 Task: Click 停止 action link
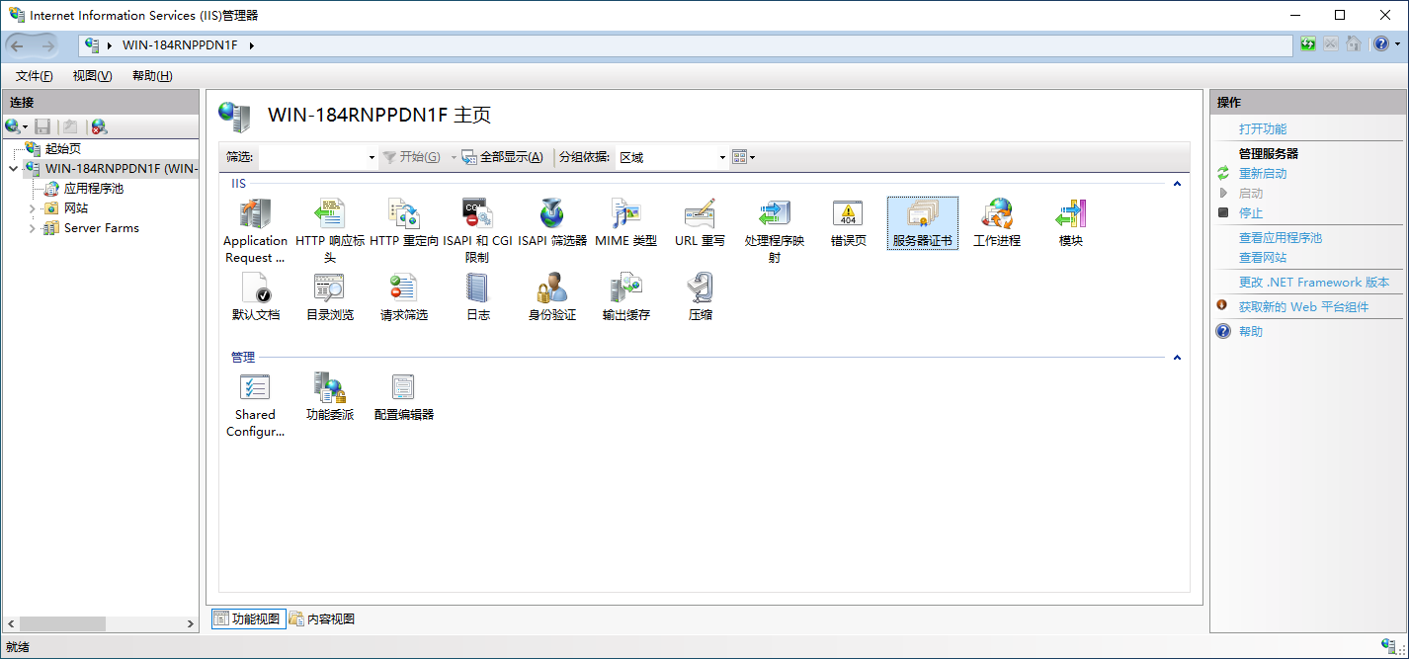[1251, 213]
